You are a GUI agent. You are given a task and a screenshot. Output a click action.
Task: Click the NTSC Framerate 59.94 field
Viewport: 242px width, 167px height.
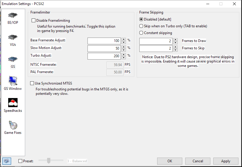[x=115, y=65]
